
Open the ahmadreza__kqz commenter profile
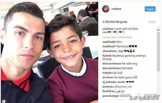click(x=113, y=51)
